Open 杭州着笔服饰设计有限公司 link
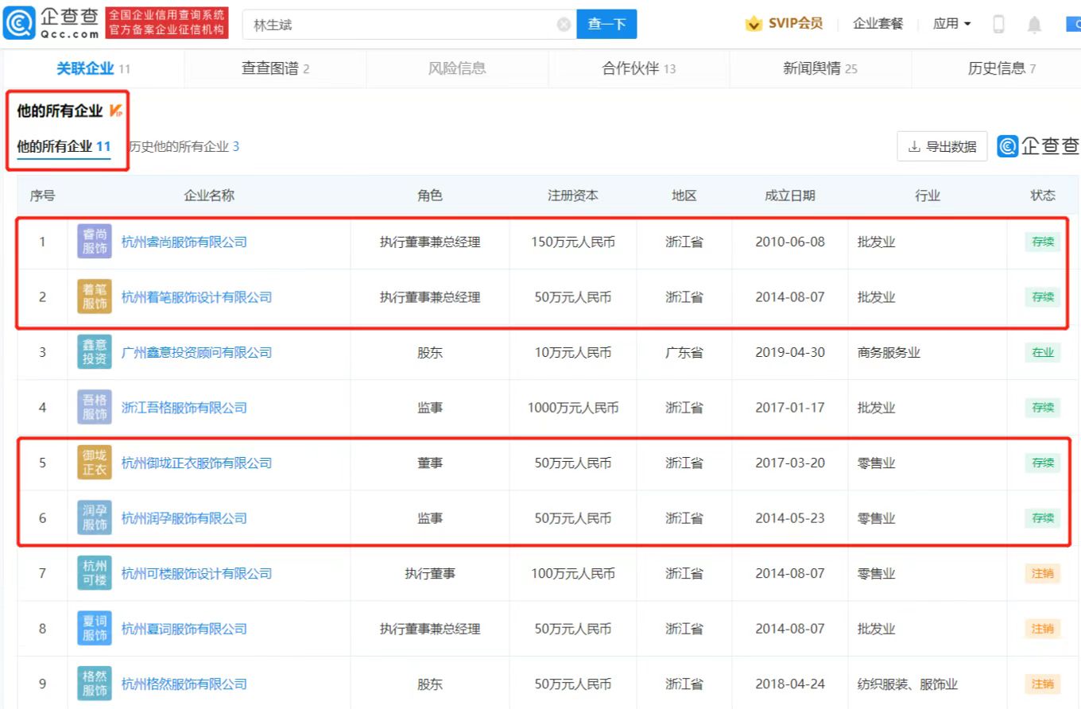 [196, 296]
